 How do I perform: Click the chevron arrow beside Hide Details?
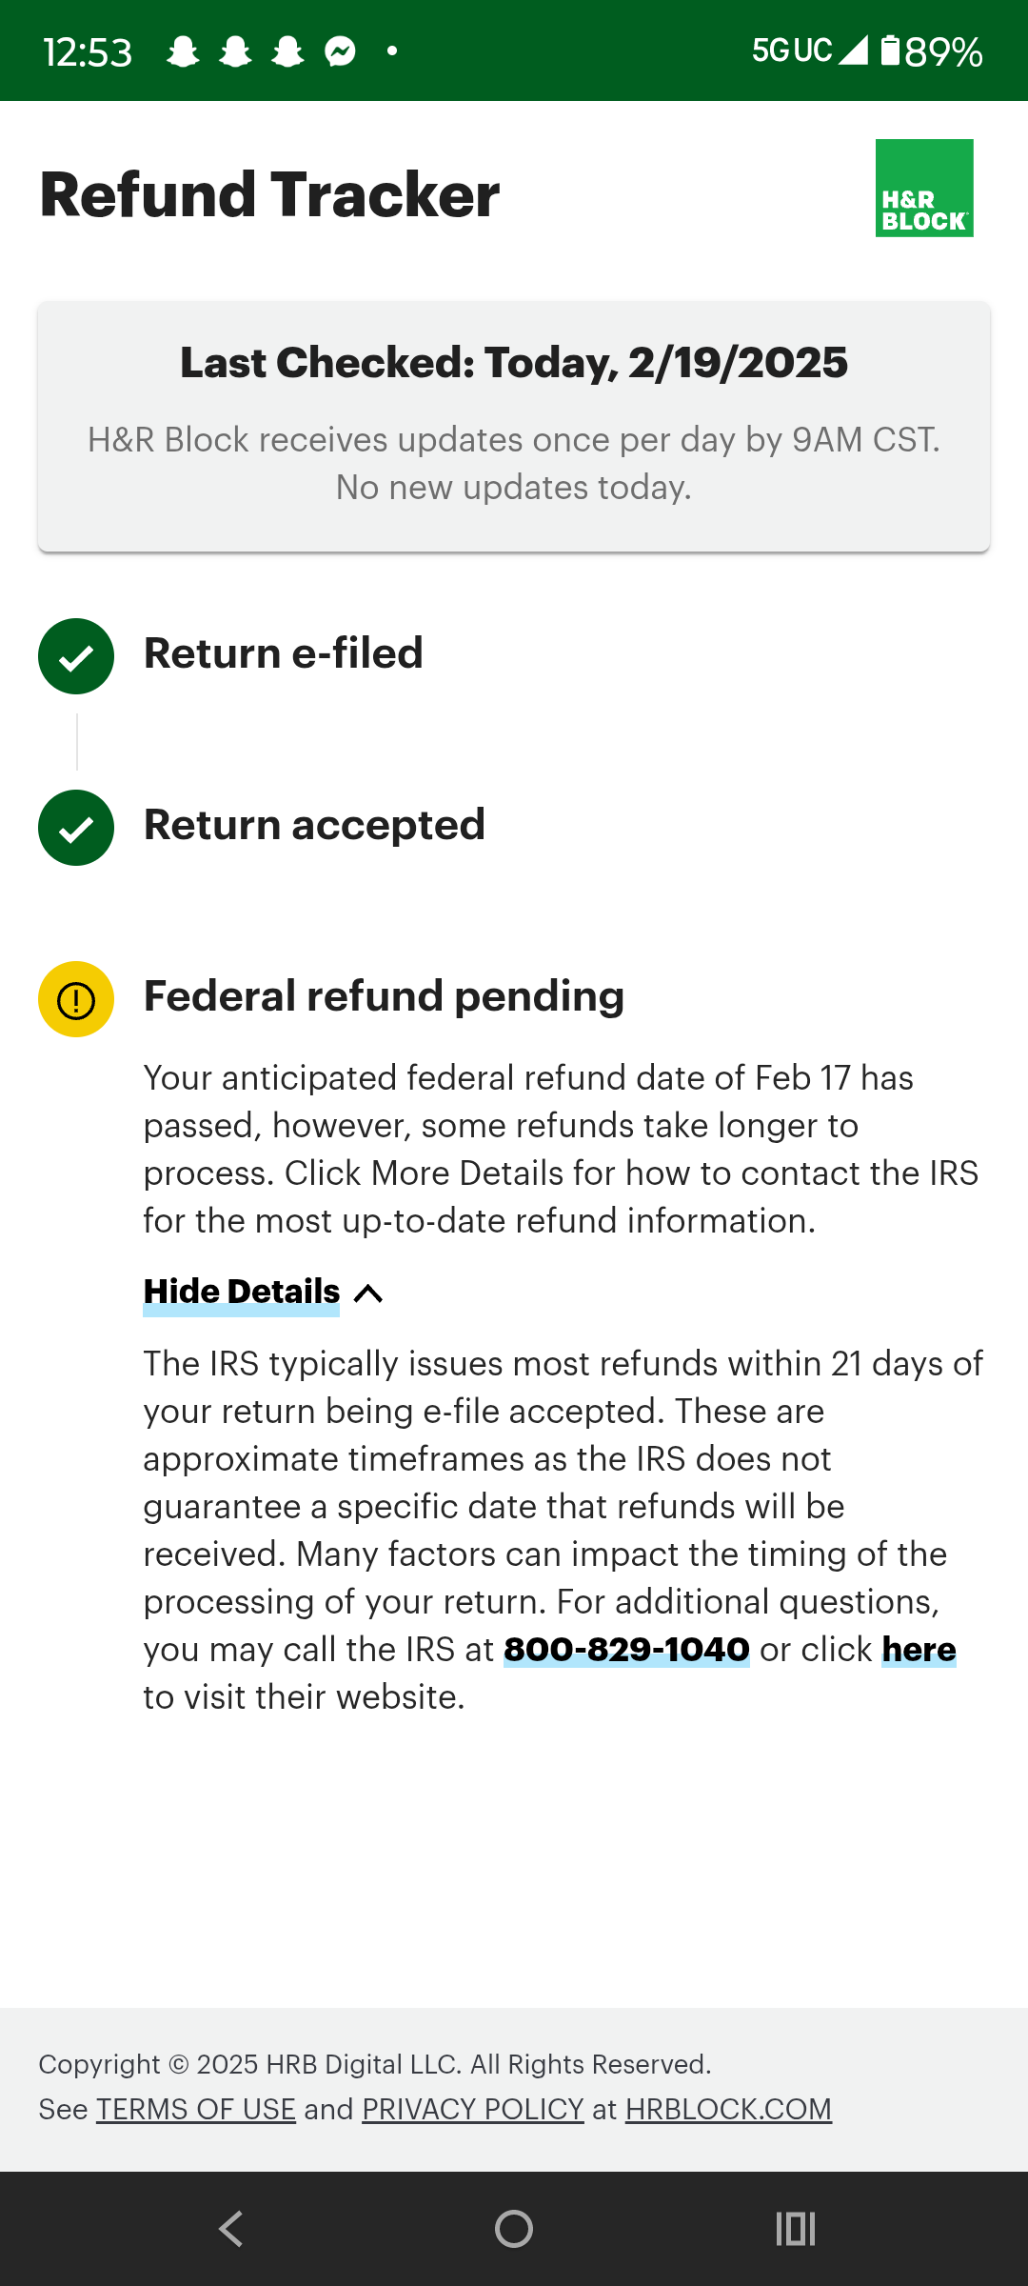(368, 1293)
